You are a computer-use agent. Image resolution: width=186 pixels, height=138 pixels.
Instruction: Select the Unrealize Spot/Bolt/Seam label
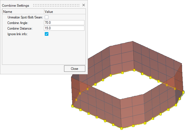(x=25, y=17)
